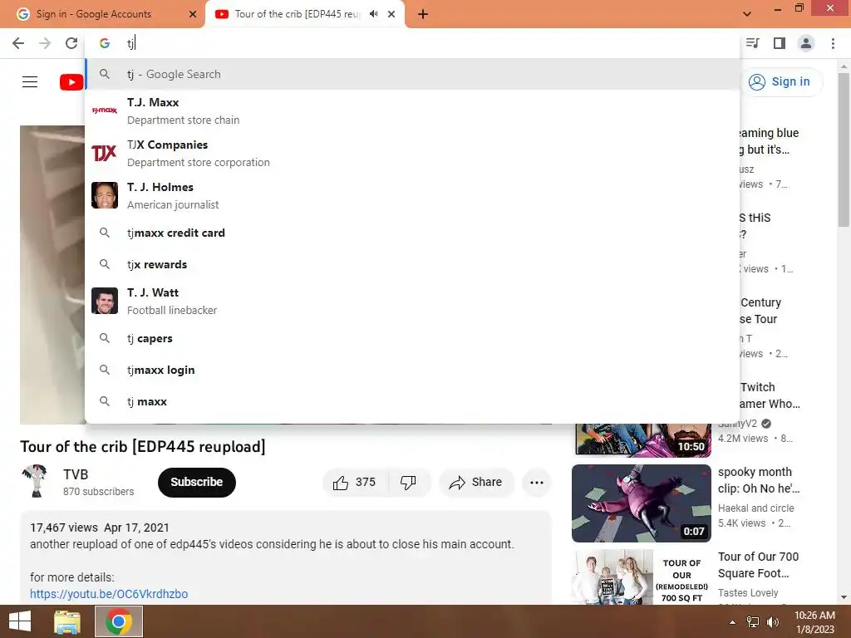Choose T. J. Watt football linebacker suggestion
Screen dimensions: 851x638
412,301
